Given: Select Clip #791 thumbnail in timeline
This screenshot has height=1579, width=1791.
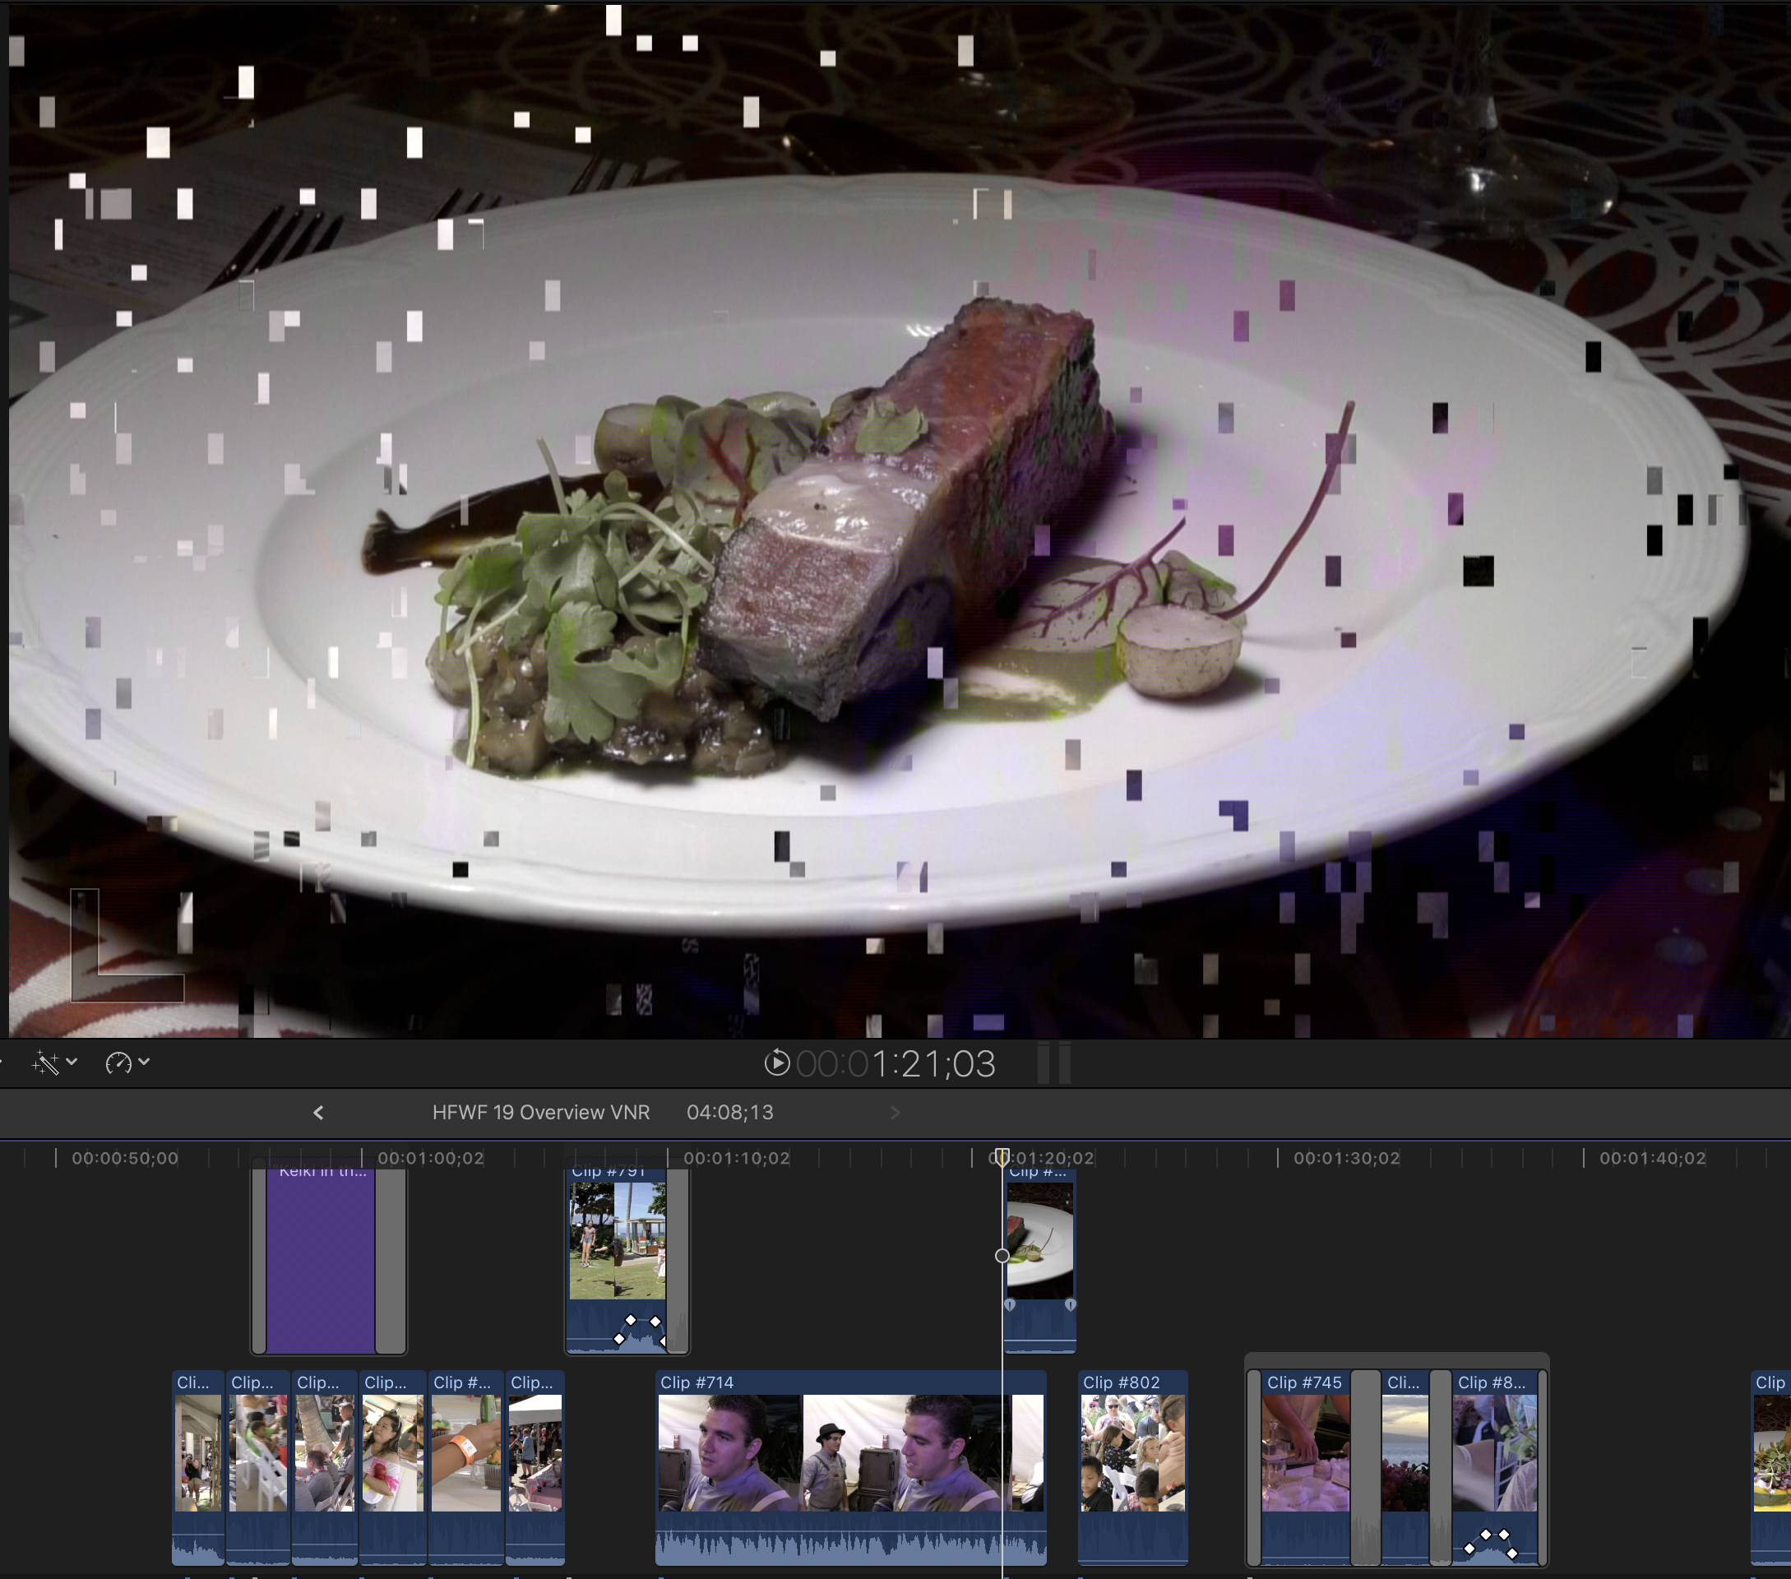Looking at the screenshot, I should pyautogui.click(x=617, y=1240).
